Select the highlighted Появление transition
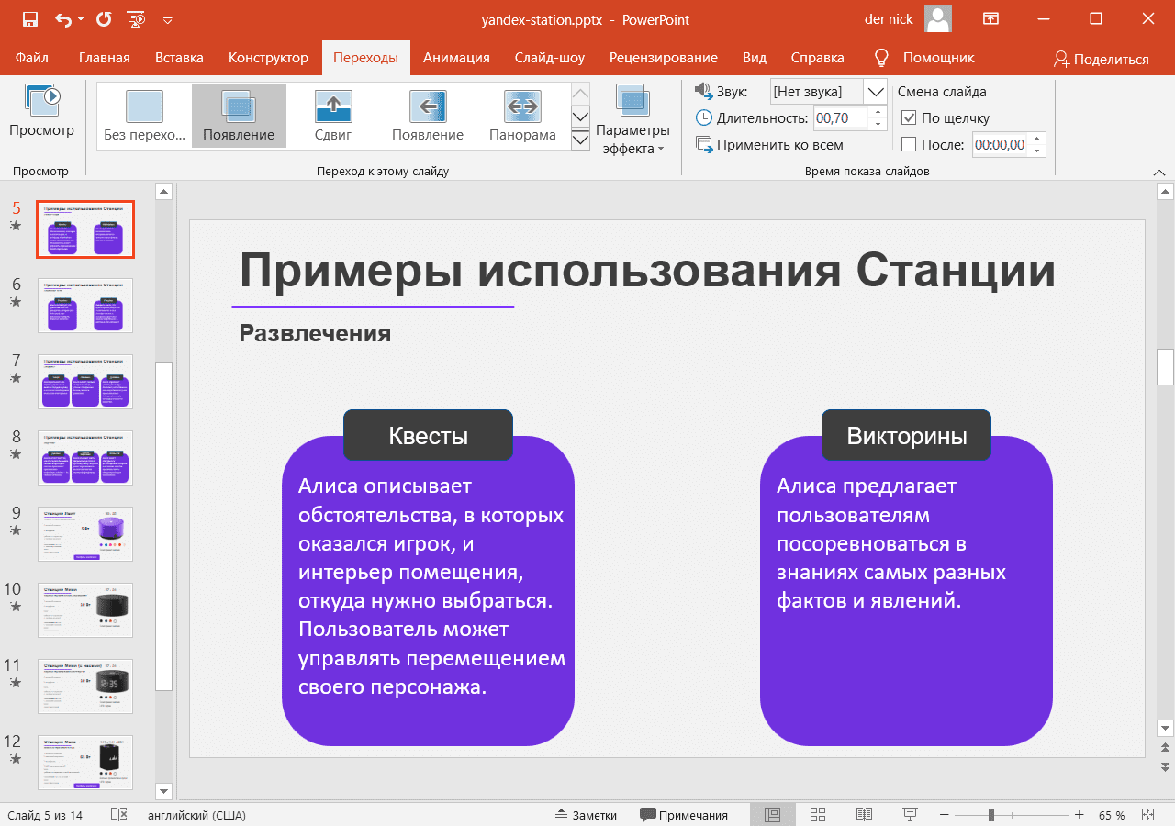The width and height of the screenshot is (1175, 826). coord(239,116)
